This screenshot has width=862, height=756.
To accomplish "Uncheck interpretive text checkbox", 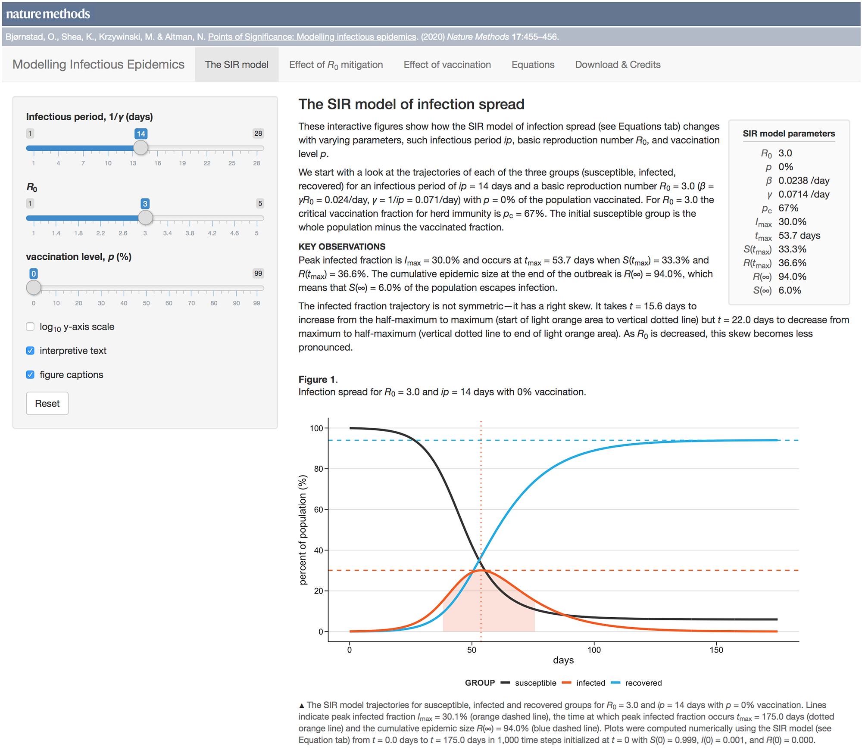I will point(30,351).
